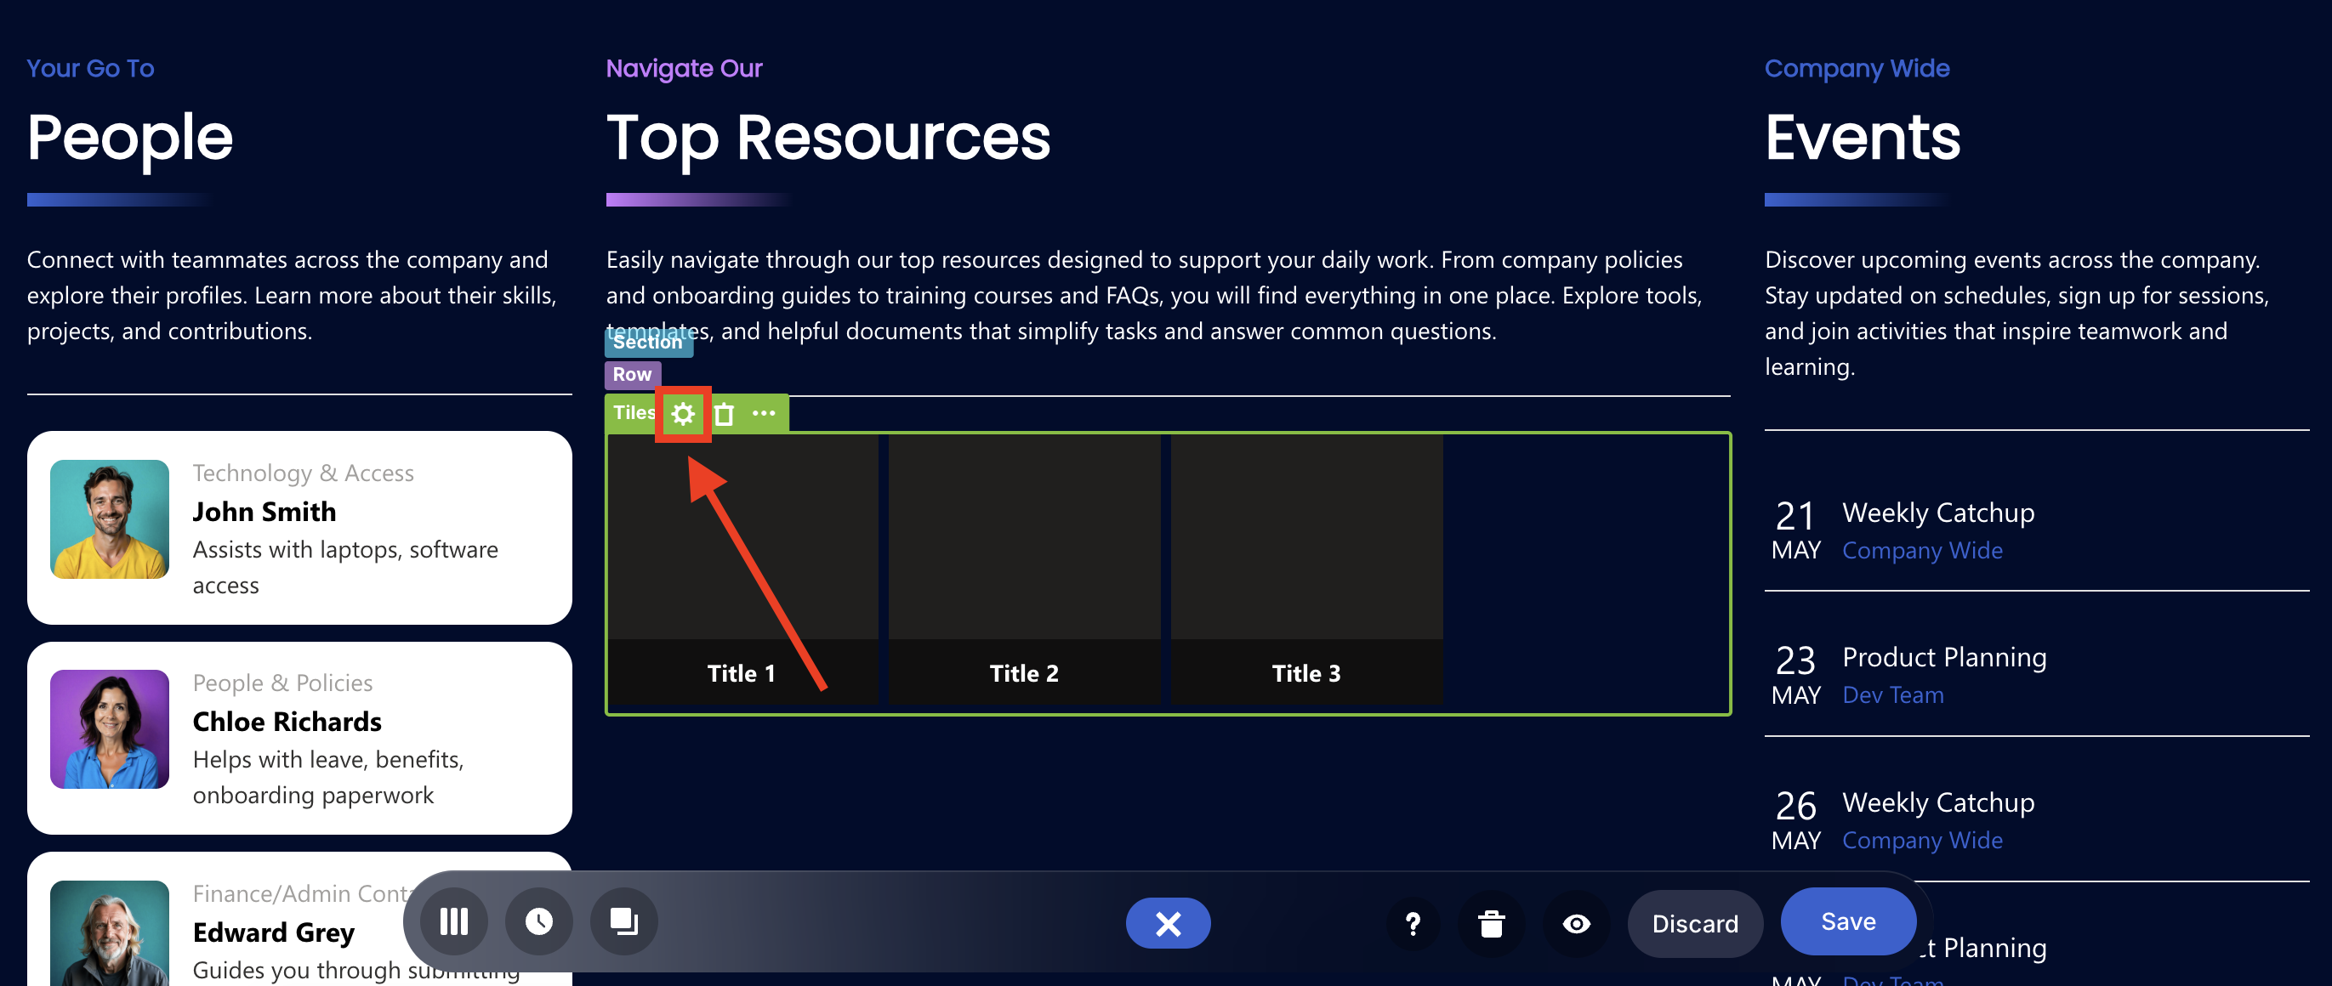Open Chloe Richards' profile photo
The height and width of the screenshot is (986, 2332).
point(110,729)
